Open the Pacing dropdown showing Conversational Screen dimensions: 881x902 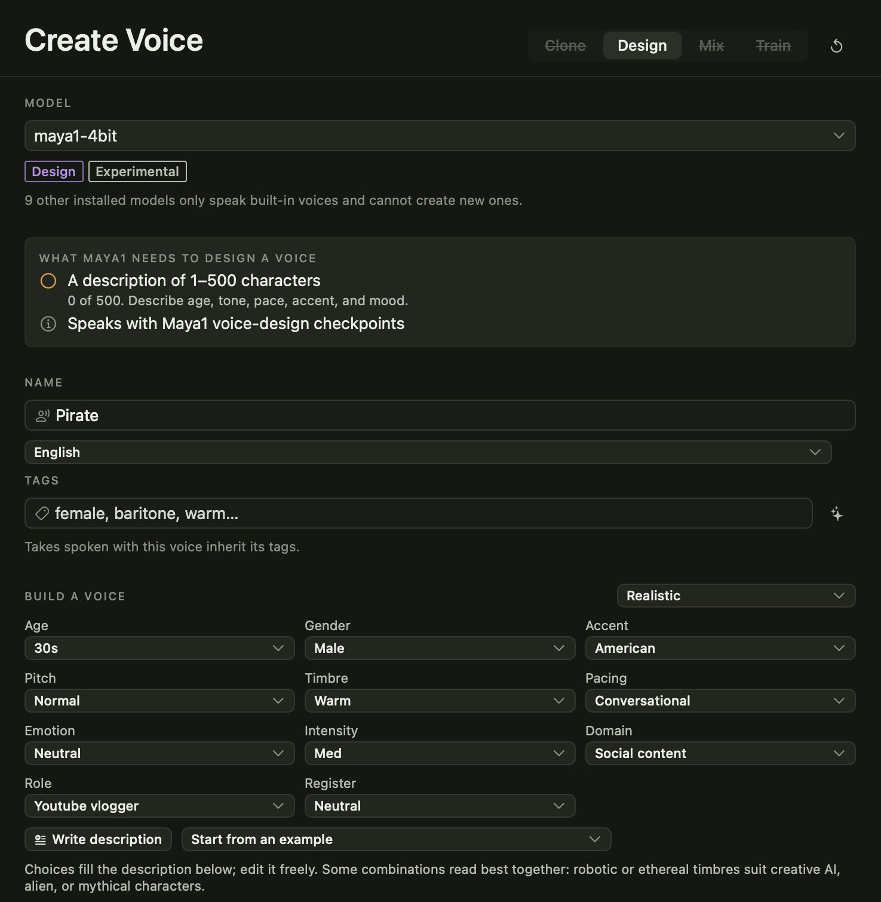click(720, 701)
